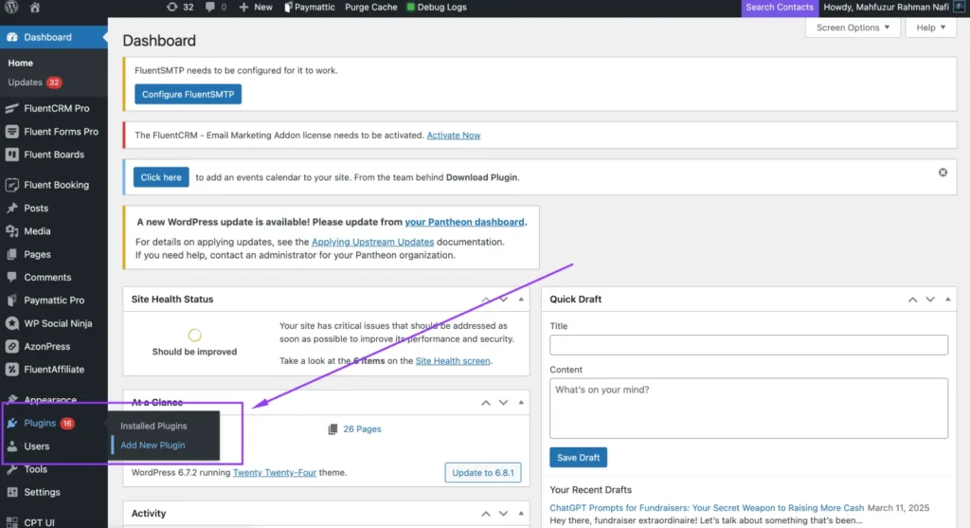Open the Help dropdown tab
Viewport: 970px width, 528px height.
point(931,27)
